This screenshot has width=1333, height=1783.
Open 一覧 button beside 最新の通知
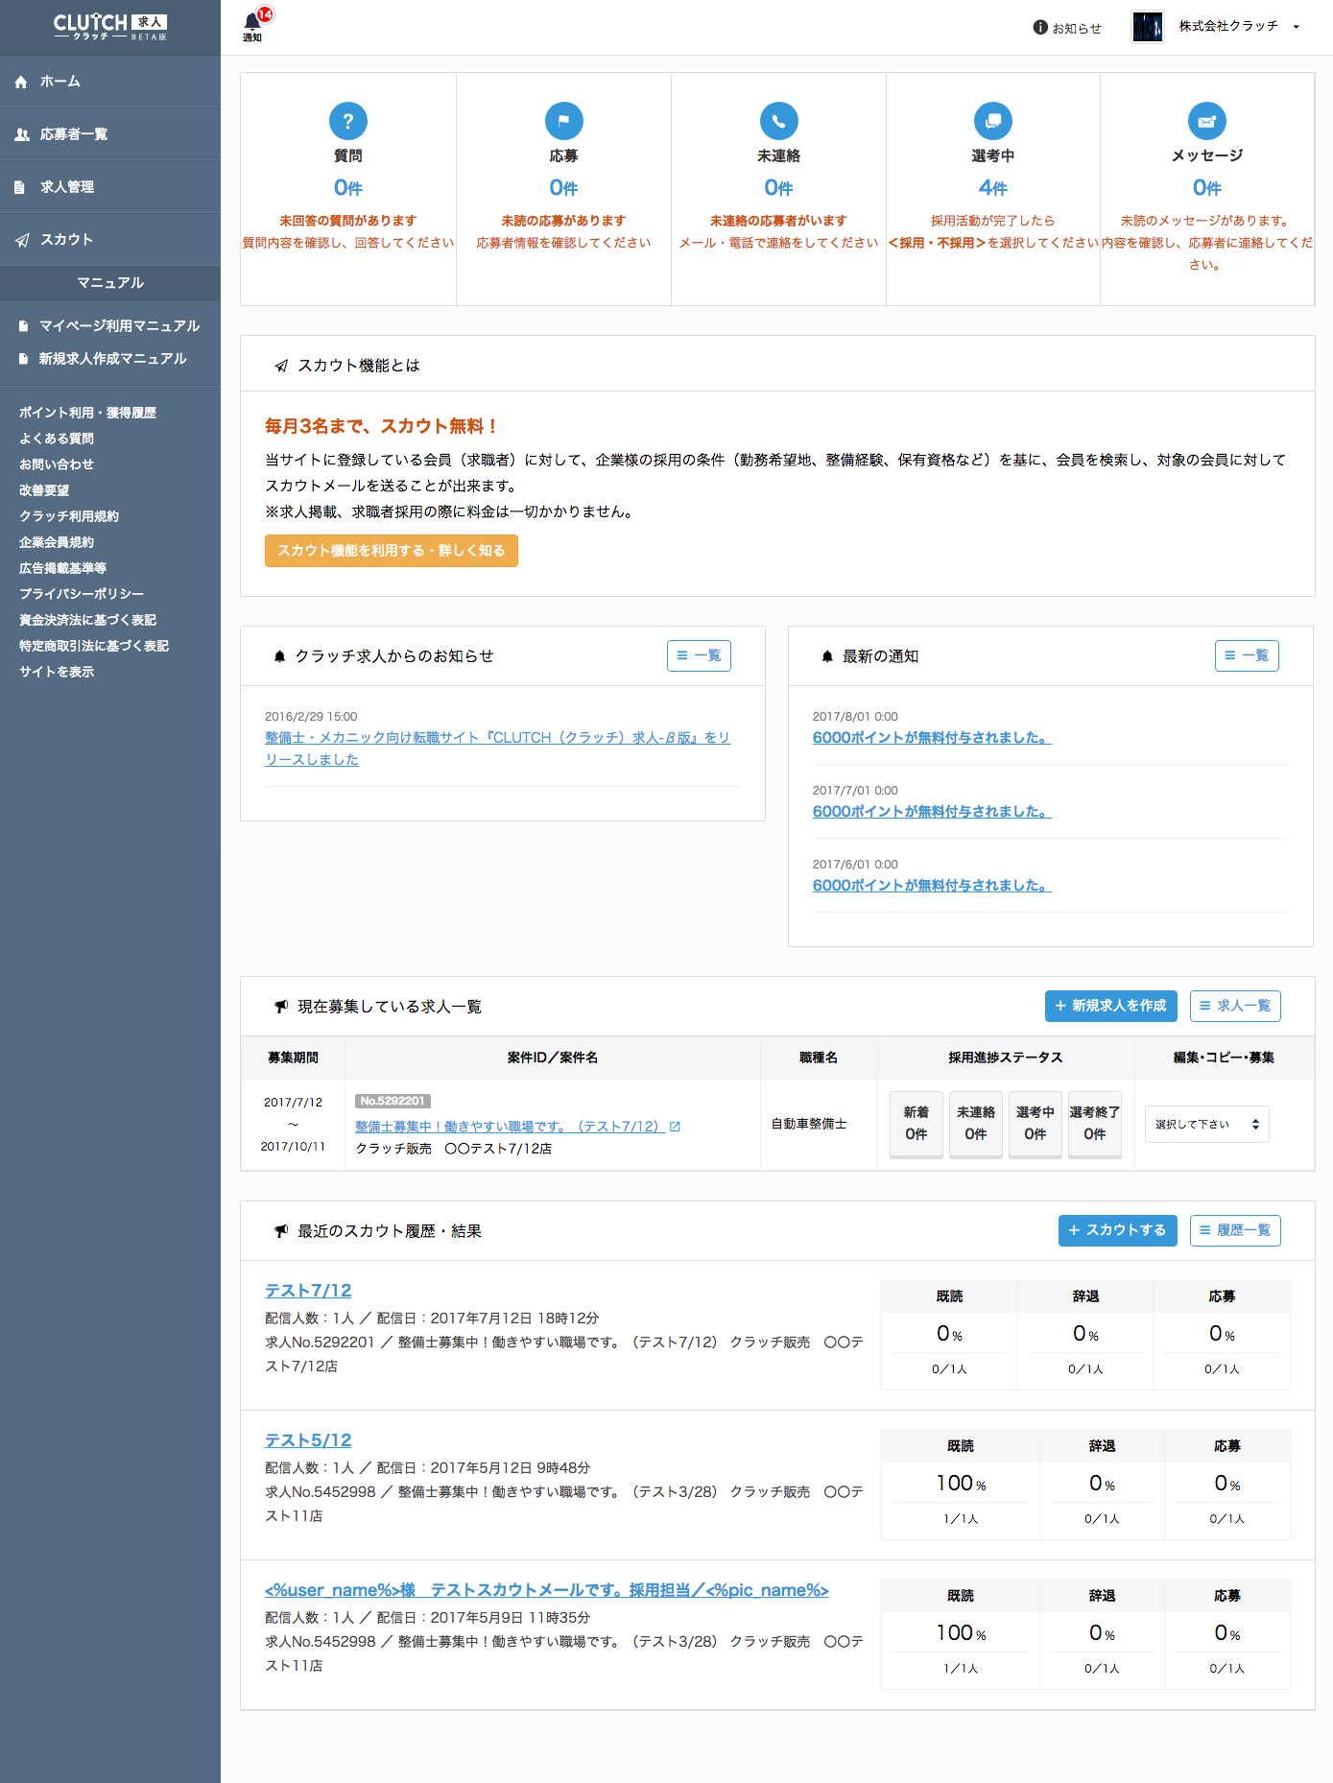pyautogui.click(x=1246, y=655)
